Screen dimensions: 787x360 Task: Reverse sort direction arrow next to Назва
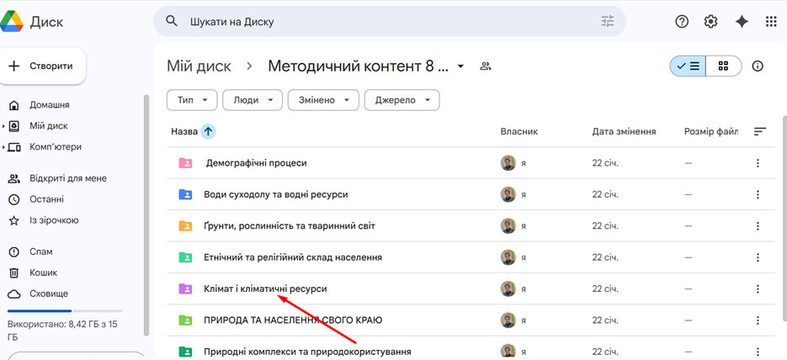click(x=208, y=131)
